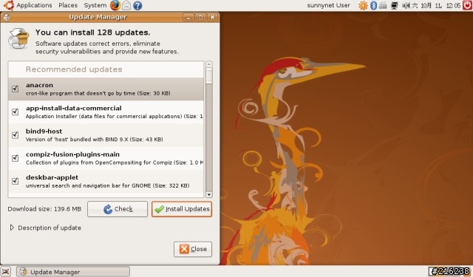Image resolution: width=473 pixels, height=277 pixels.
Task: Click the orange update notifier tray icon
Action: pos(363,5)
